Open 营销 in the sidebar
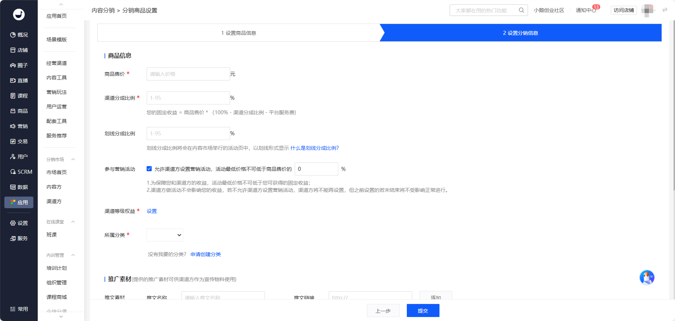Screen dimensions: 675x321 coord(19,126)
